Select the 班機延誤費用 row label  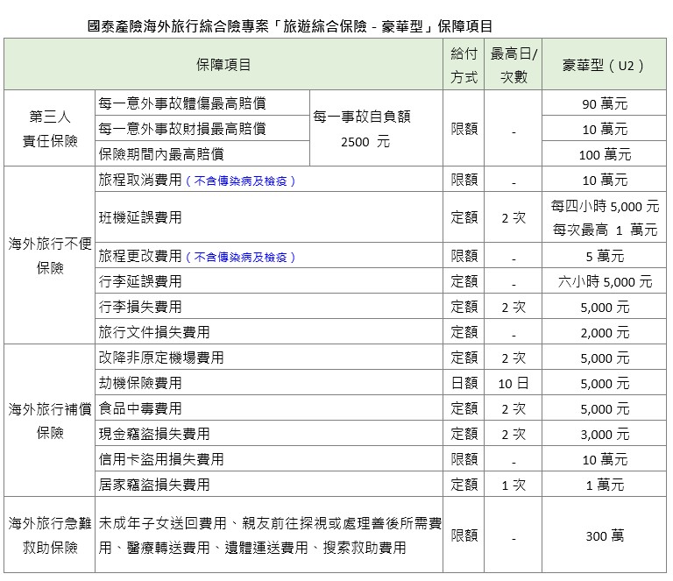point(140,217)
